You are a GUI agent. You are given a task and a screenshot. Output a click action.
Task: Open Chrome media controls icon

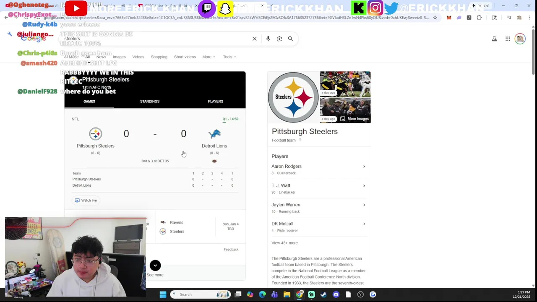coord(509,18)
